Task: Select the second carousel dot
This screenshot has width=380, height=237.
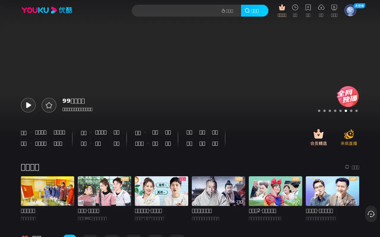Action: 324,111
